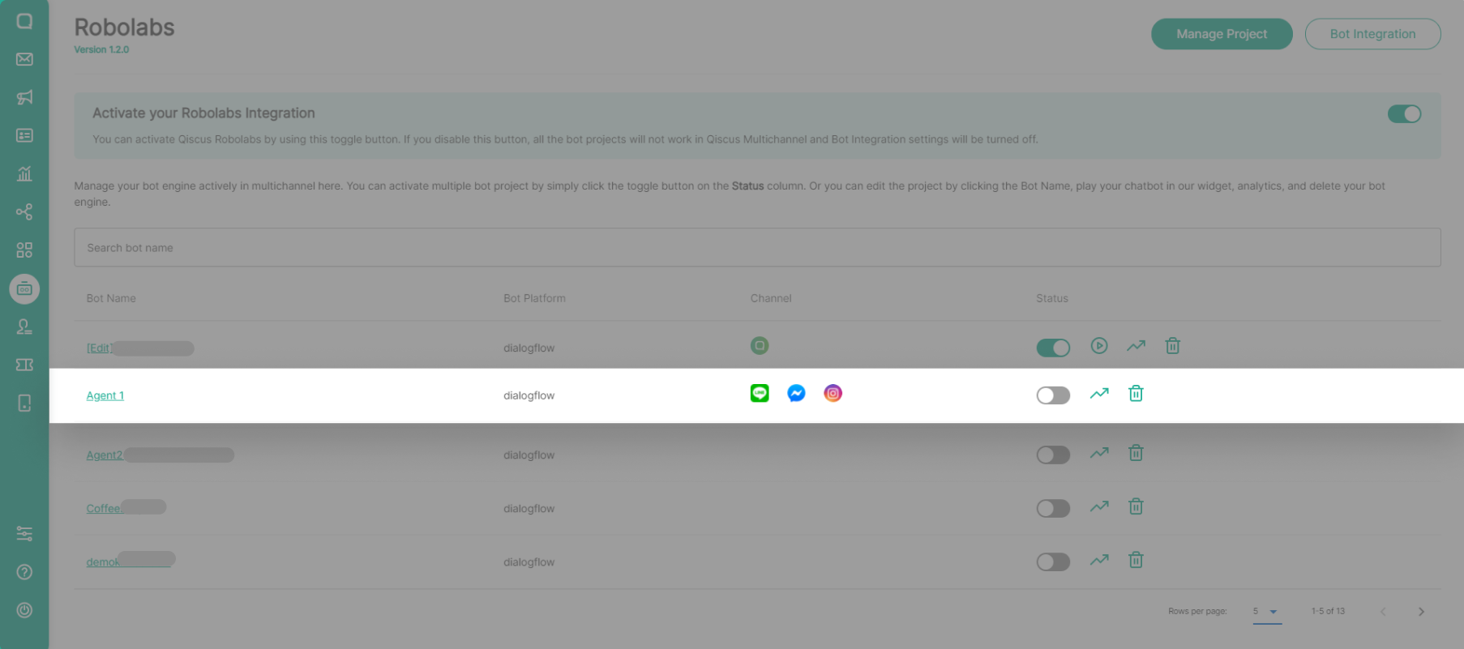This screenshot has width=1464, height=649.
Task: Click the Manage Project button
Action: coord(1222,34)
